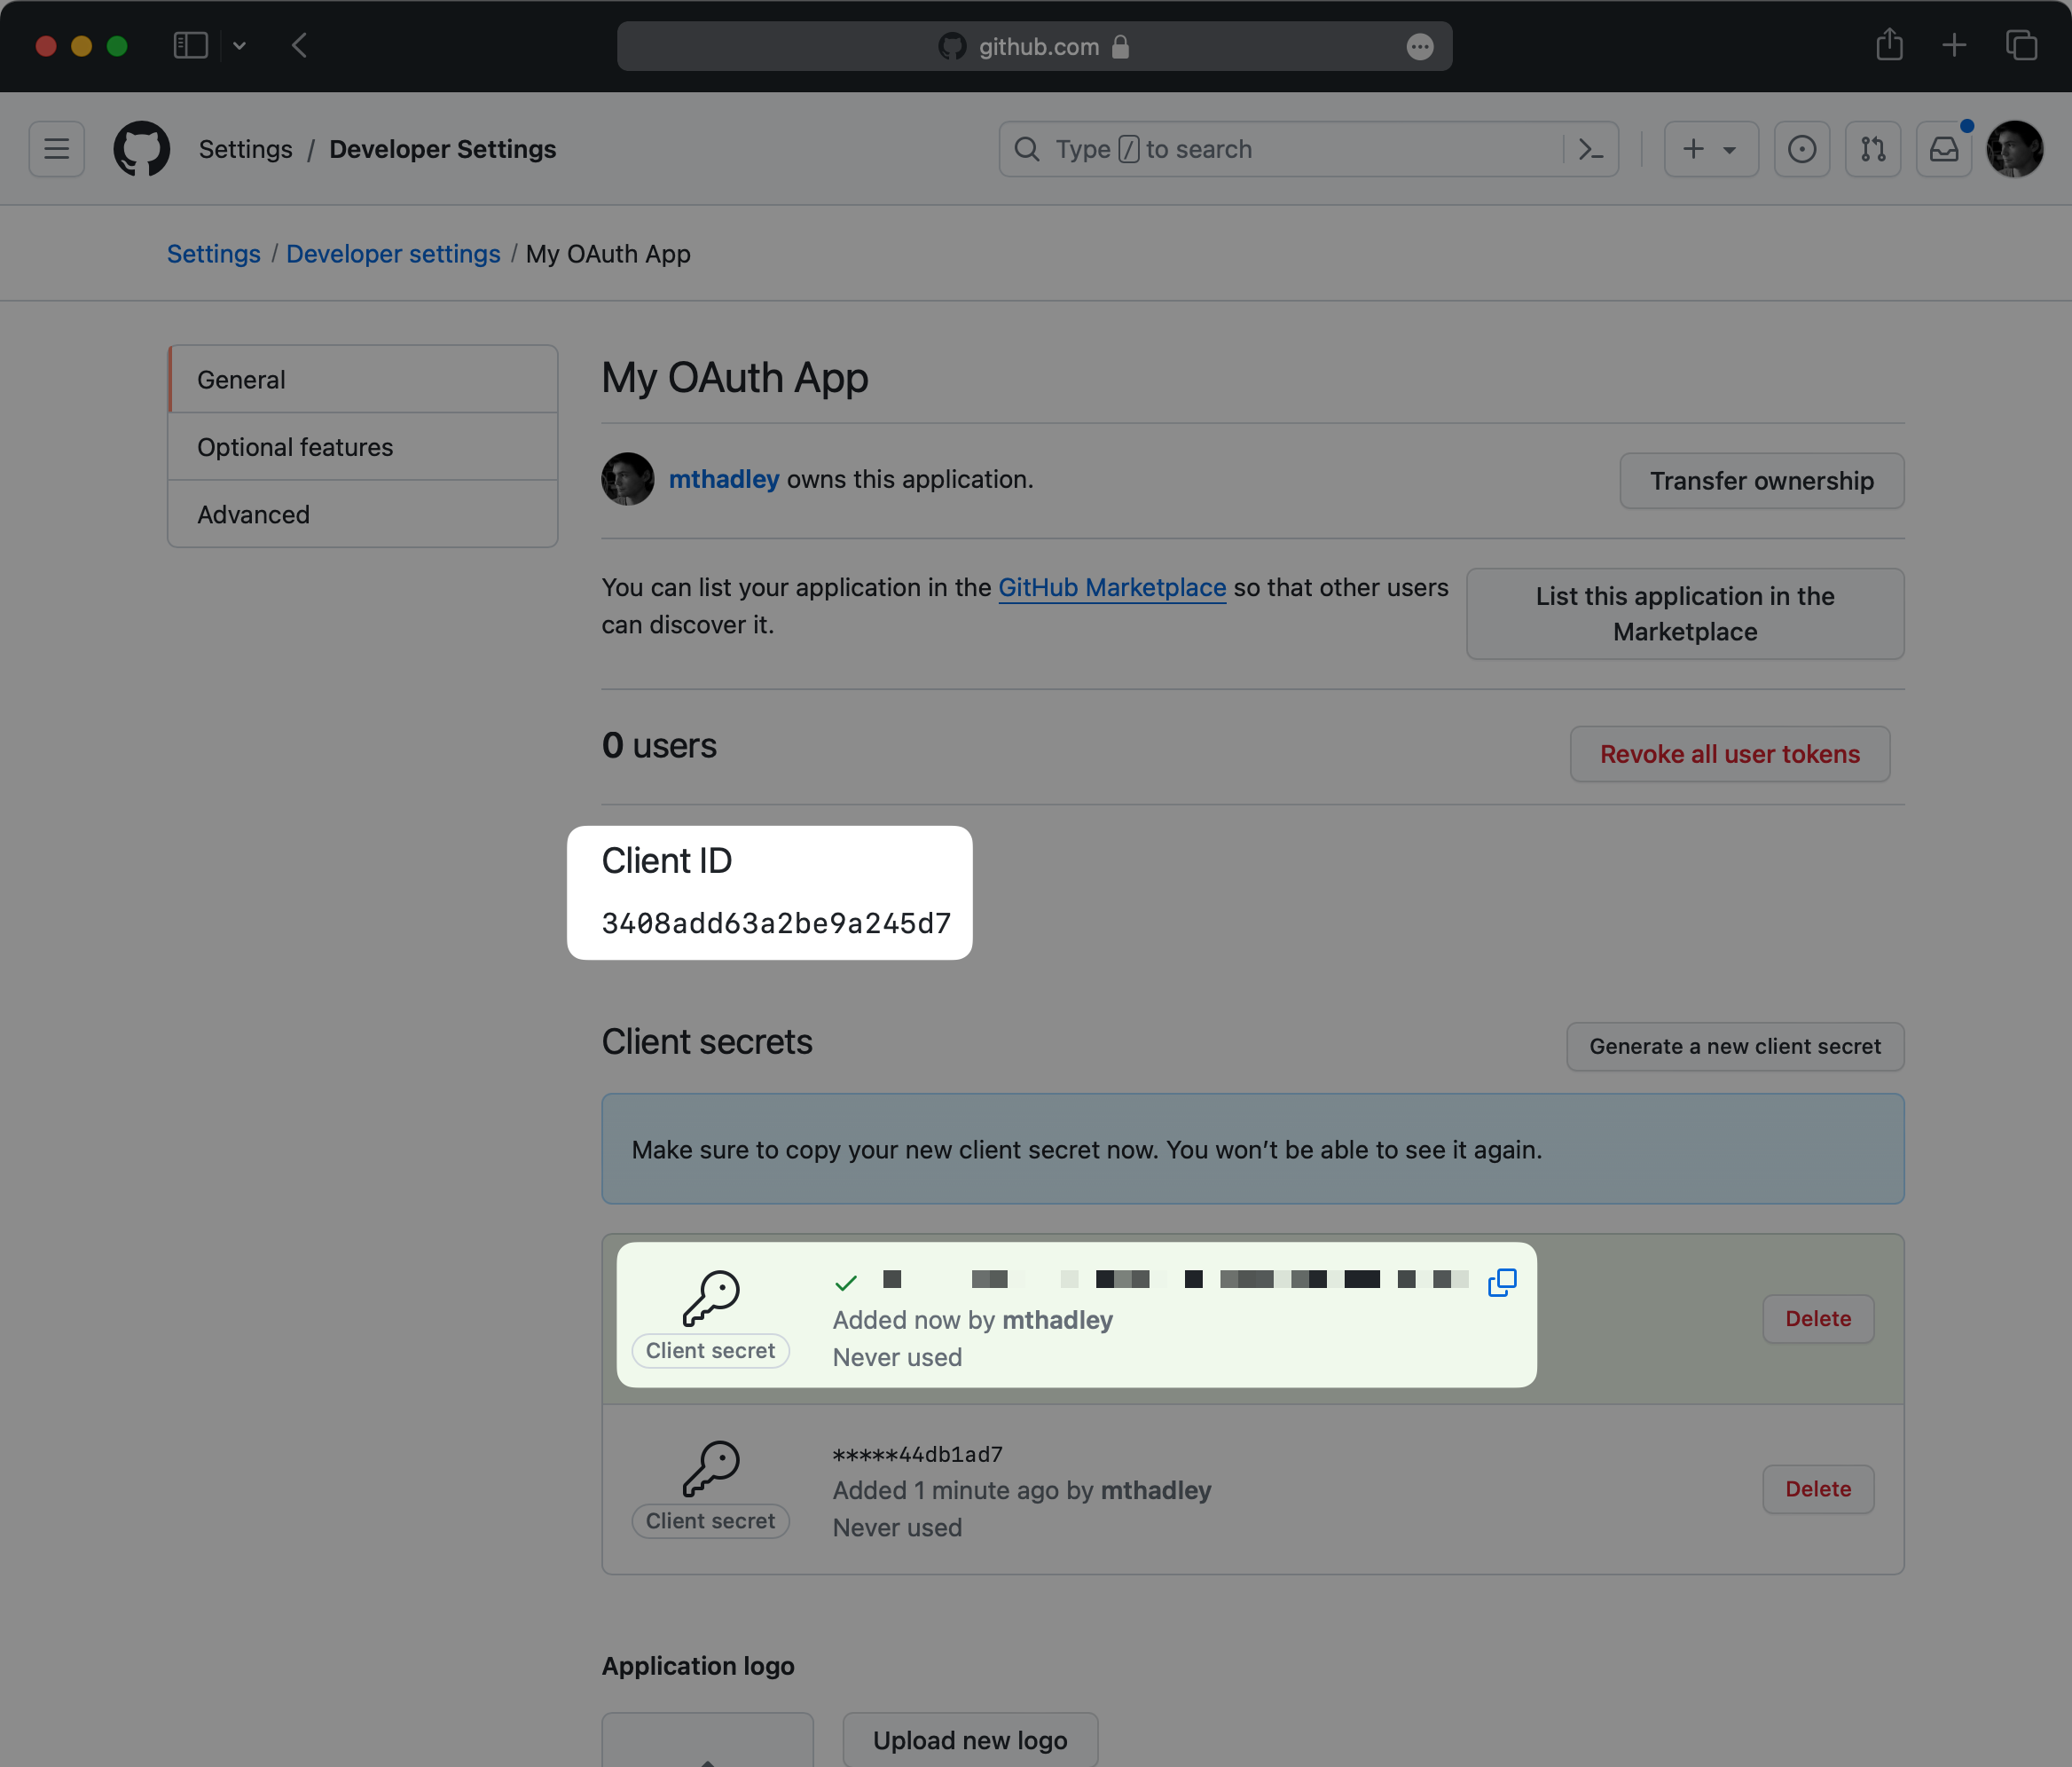Open the tab overview in Safari

click(2022, 45)
